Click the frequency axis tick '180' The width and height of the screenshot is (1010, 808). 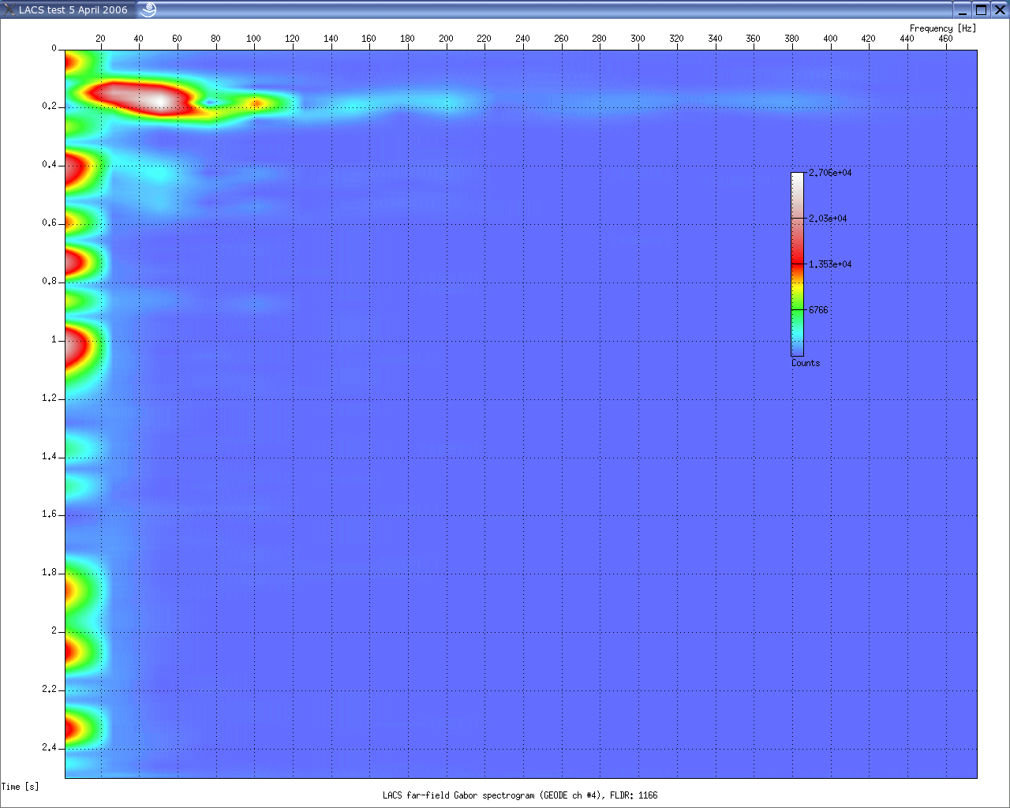(x=407, y=39)
